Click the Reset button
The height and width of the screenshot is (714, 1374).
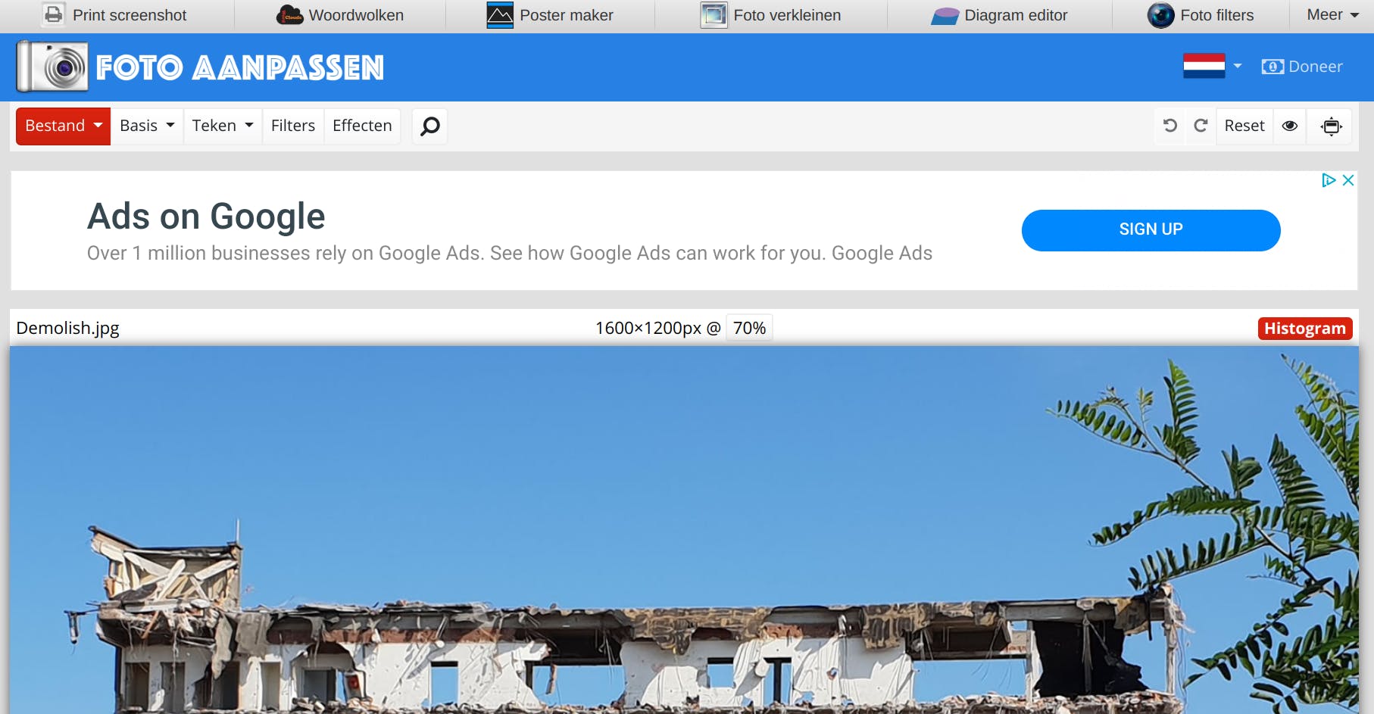point(1244,126)
